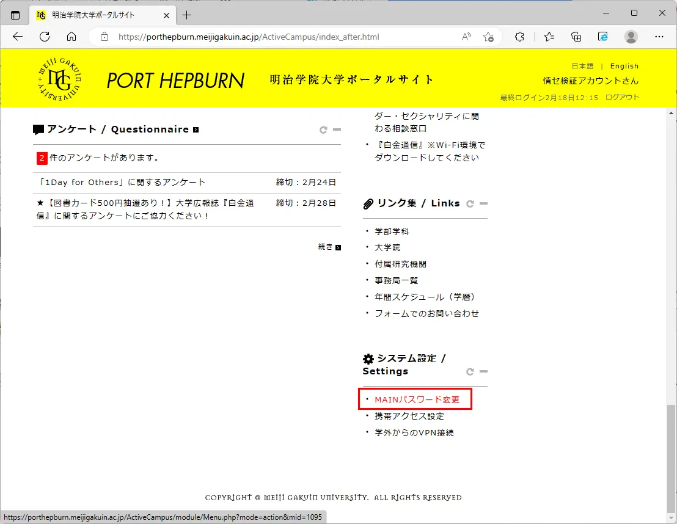Switch language to 日本語
The height and width of the screenshot is (524, 677).
(x=582, y=66)
